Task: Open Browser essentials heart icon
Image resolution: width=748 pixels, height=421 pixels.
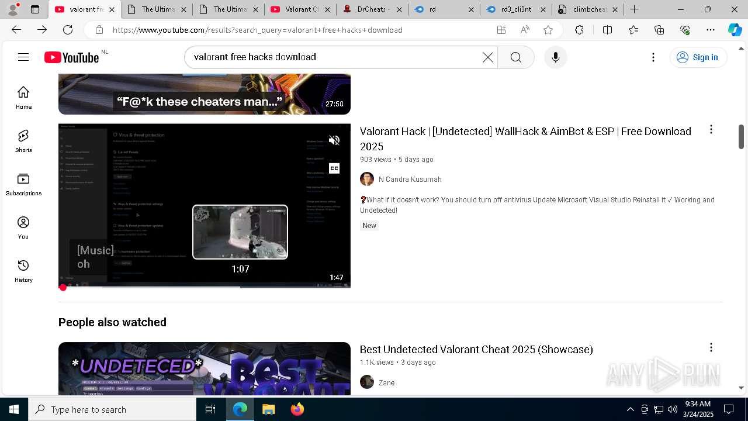Action: [685, 30]
